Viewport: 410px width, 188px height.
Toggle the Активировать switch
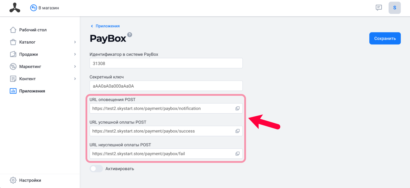click(x=96, y=169)
